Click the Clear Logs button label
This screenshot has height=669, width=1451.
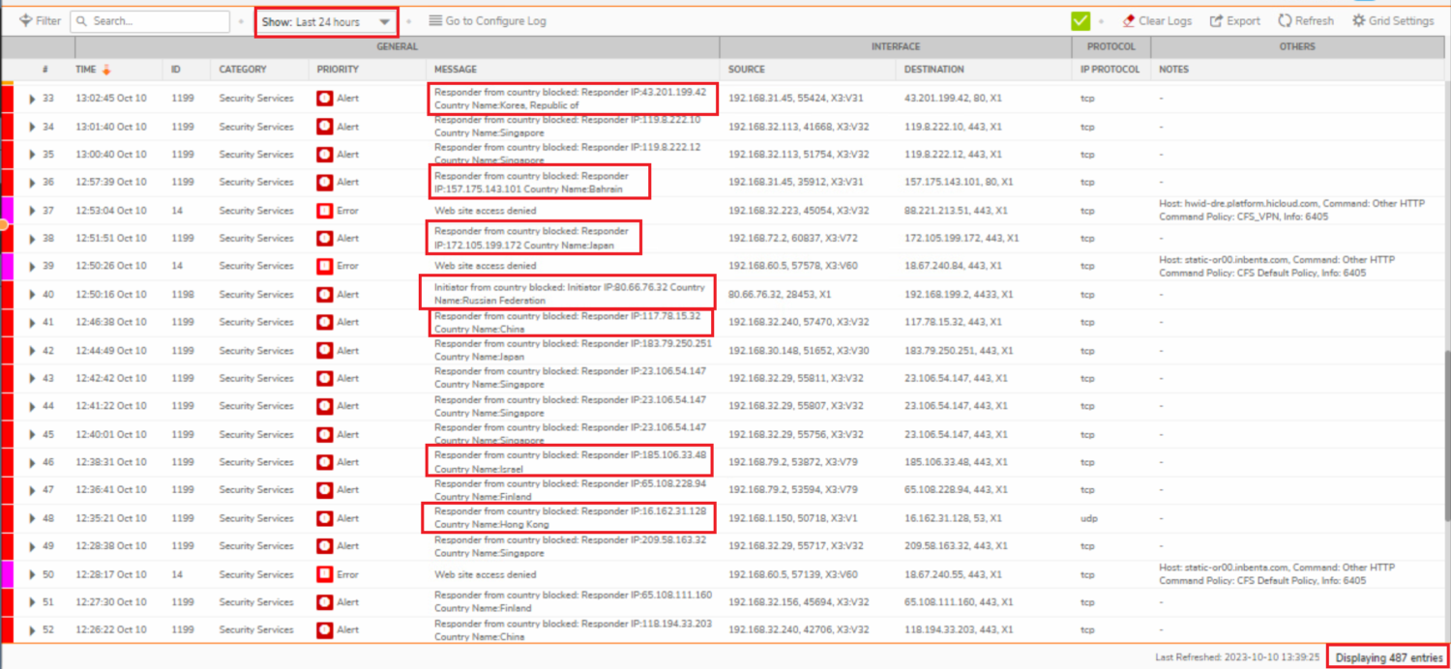click(1165, 21)
